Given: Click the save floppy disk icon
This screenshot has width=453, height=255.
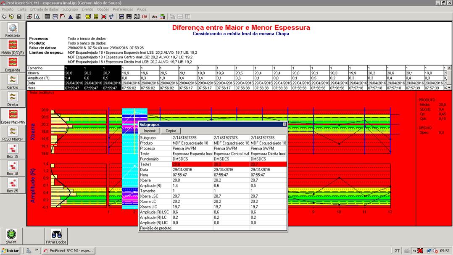Looking at the screenshot, I should click(x=19, y=17).
